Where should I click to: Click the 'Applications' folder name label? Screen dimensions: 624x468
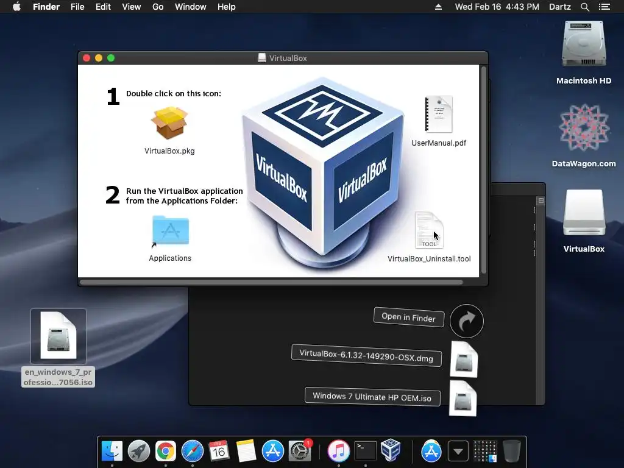click(170, 258)
